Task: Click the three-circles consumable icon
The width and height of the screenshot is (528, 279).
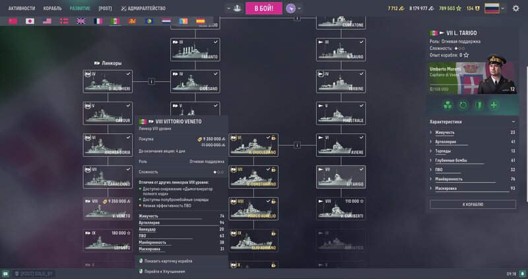Action: tap(447, 106)
